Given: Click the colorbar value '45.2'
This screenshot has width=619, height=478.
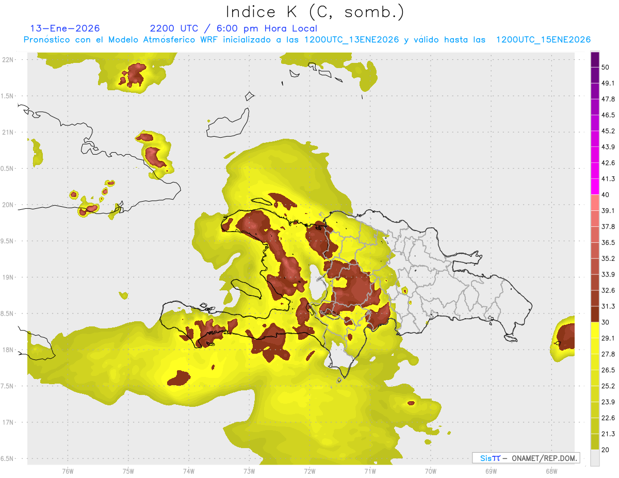Looking at the screenshot, I should (608, 131).
